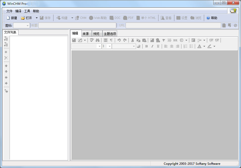
Task: Click the copy icon in the editor toolbar
Action: tap(138, 40)
